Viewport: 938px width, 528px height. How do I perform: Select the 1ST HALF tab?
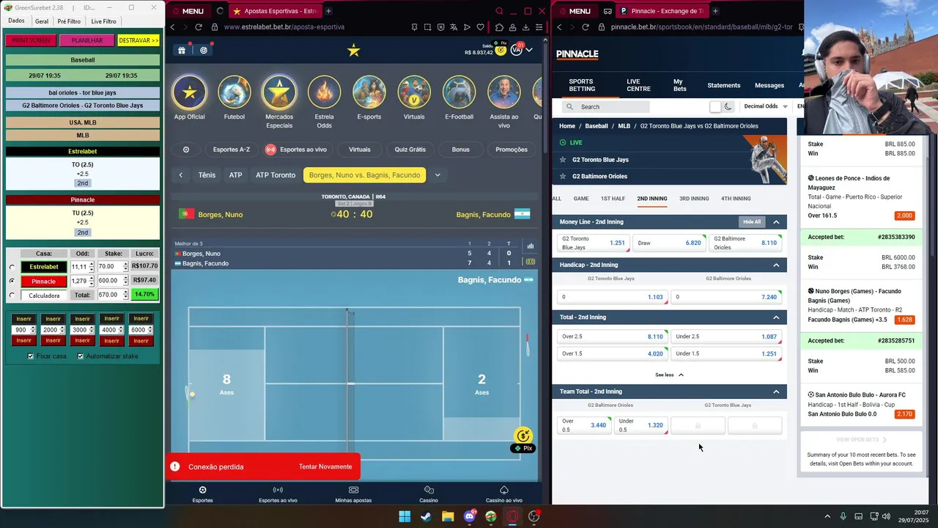(613, 199)
